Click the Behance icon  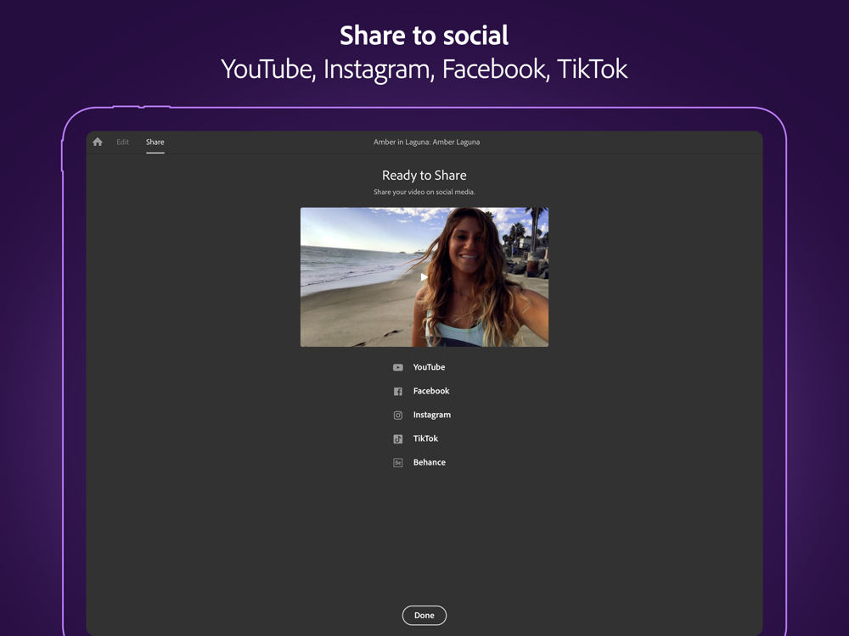398,462
